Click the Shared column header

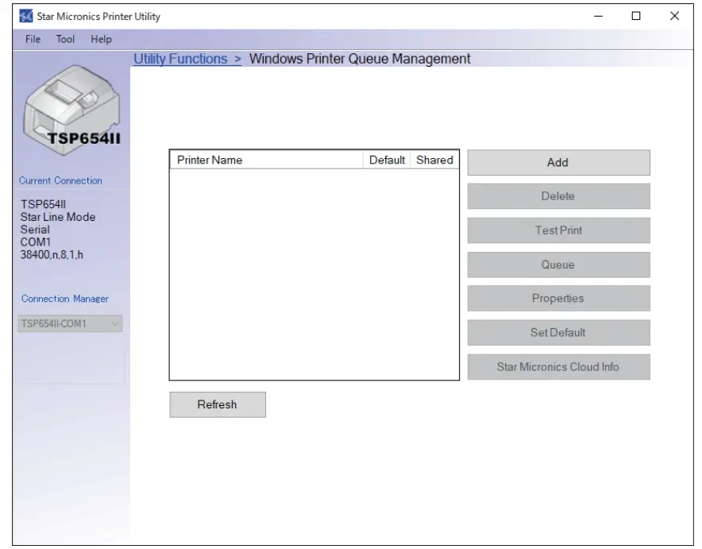[434, 160]
